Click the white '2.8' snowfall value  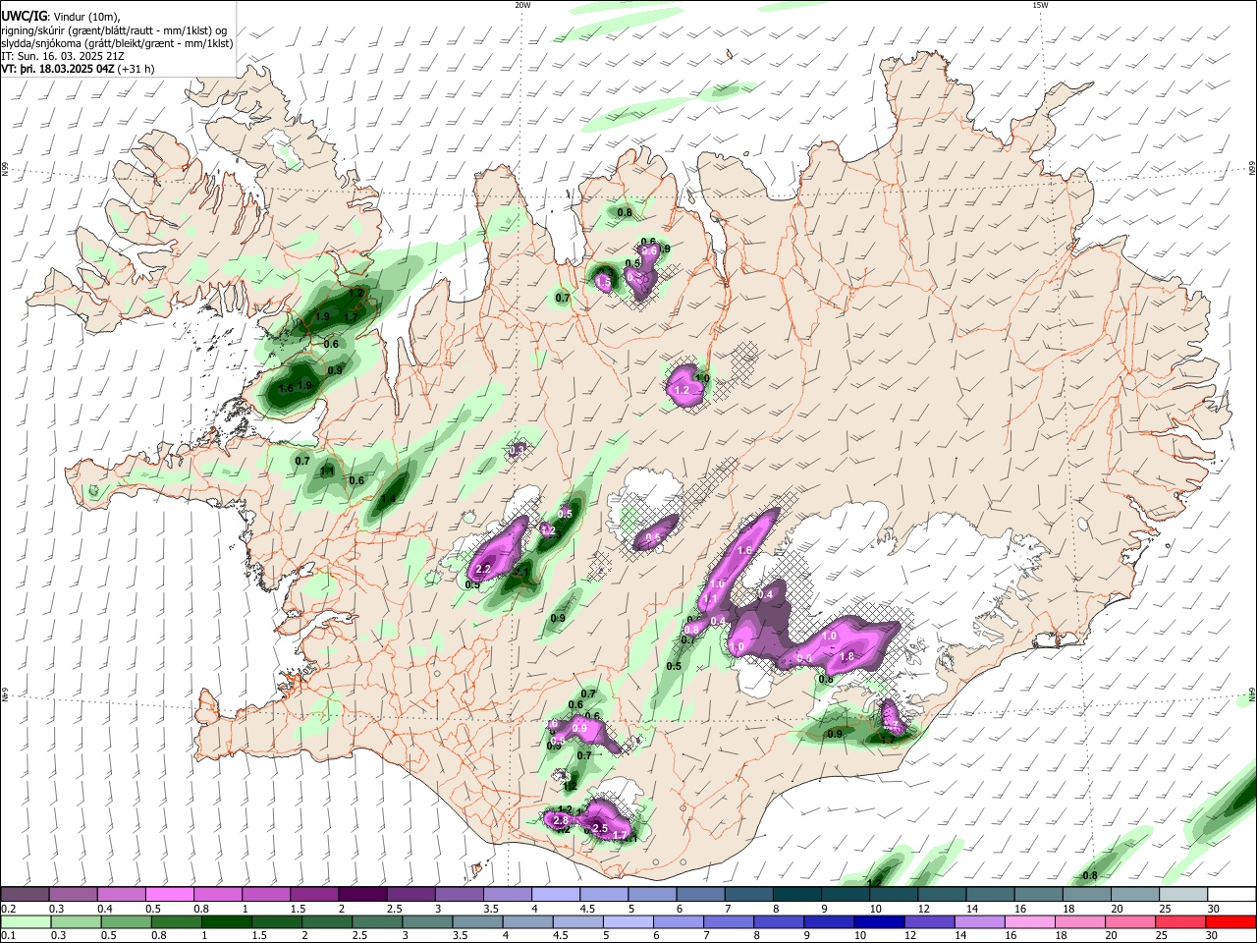(x=561, y=820)
